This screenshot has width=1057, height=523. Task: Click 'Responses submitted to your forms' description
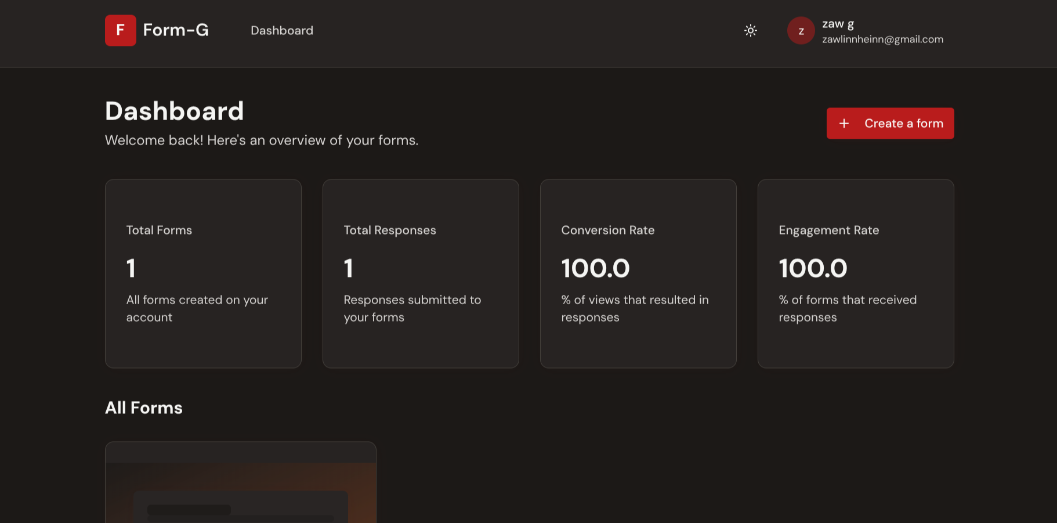click(x=412, y=308)
